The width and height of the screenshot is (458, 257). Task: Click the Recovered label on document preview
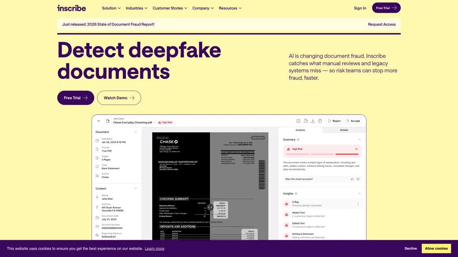(x=162, y=138)
